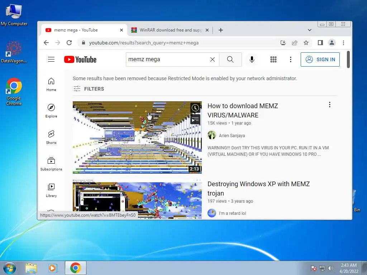Open Windows Media Player from taskbar

(53, 268)
